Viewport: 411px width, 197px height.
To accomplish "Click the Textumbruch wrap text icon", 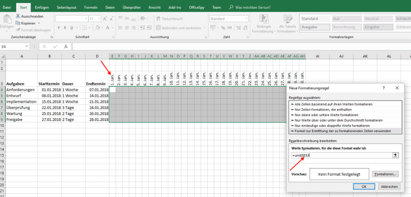I will [x=158, y=19].
